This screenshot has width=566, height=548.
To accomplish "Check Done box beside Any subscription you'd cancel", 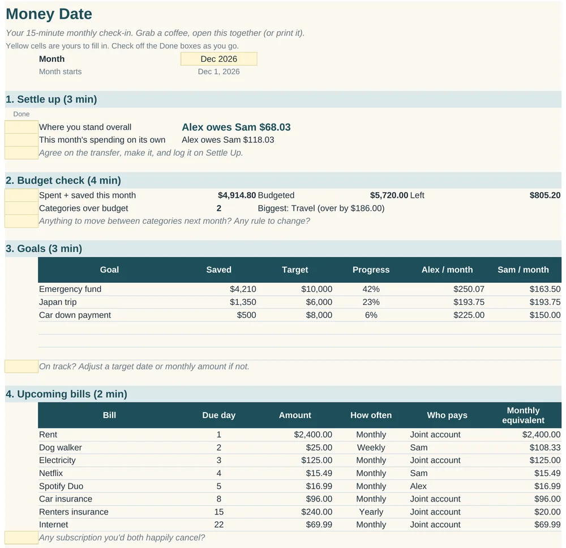I will (22, 538).
